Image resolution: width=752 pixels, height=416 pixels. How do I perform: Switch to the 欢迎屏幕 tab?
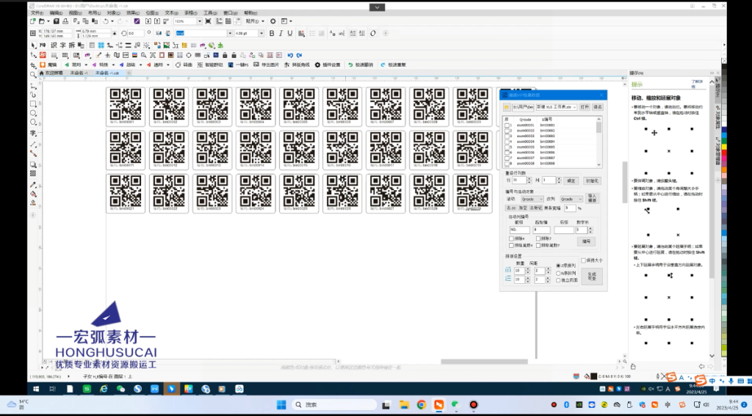pyautogui.click(x=54, y=73)
